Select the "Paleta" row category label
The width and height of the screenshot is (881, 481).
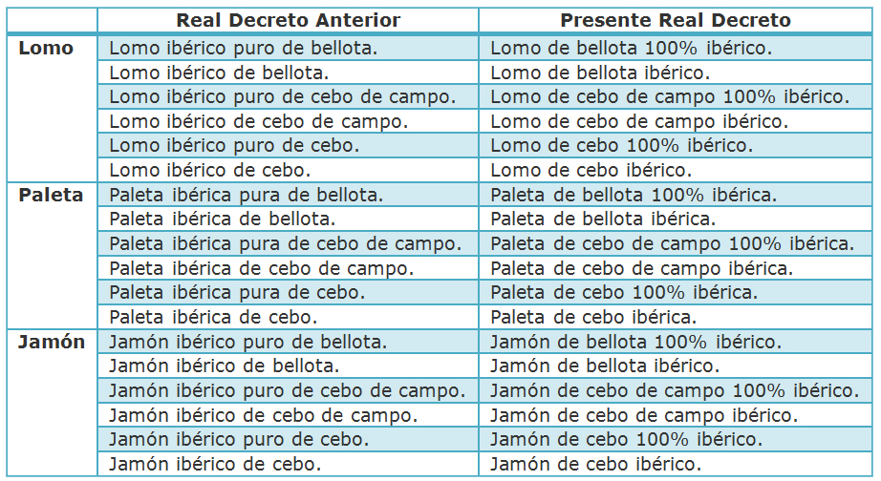point(51,195)
